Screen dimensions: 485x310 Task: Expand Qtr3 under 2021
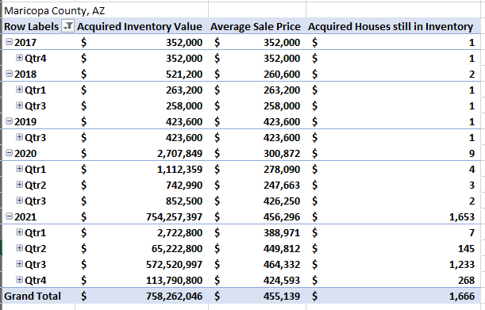[19, 264]
